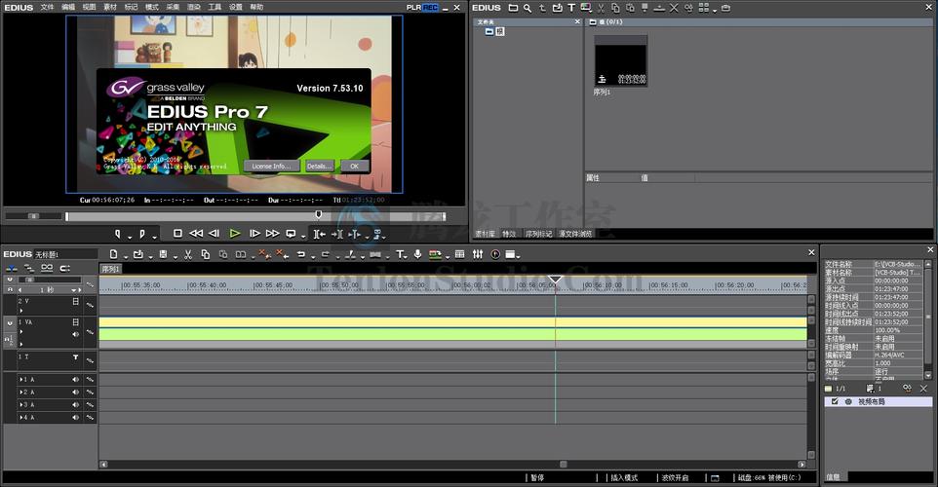Open the 编辑 menu
938x487 pixels.
pos(68,7)
